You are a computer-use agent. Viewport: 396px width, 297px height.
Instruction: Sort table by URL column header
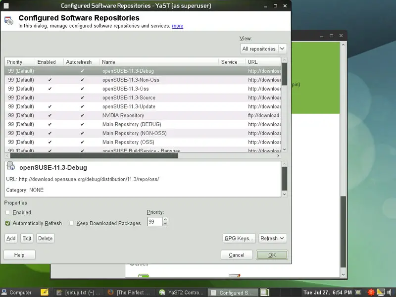click(263, 62)
